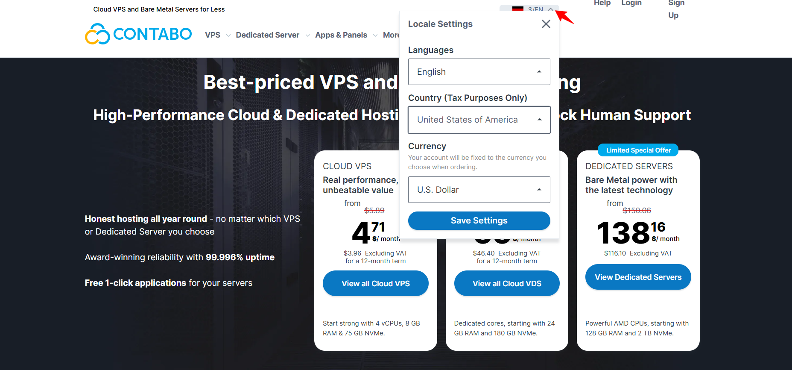Viewport: 792px width, 370px height.
Task: Click View all Cloud VPS button
Action: (376, 283)
